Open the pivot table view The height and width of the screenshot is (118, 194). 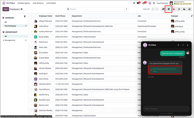point(190,9)
